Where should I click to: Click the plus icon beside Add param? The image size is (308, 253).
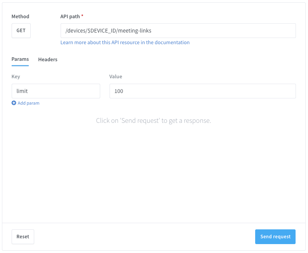pyautogui.click(x=14, y=103)
